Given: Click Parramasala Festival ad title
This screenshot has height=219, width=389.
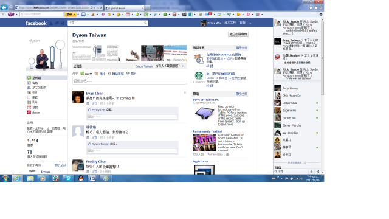Looking at the screenshot, I should tap(207, 131).
